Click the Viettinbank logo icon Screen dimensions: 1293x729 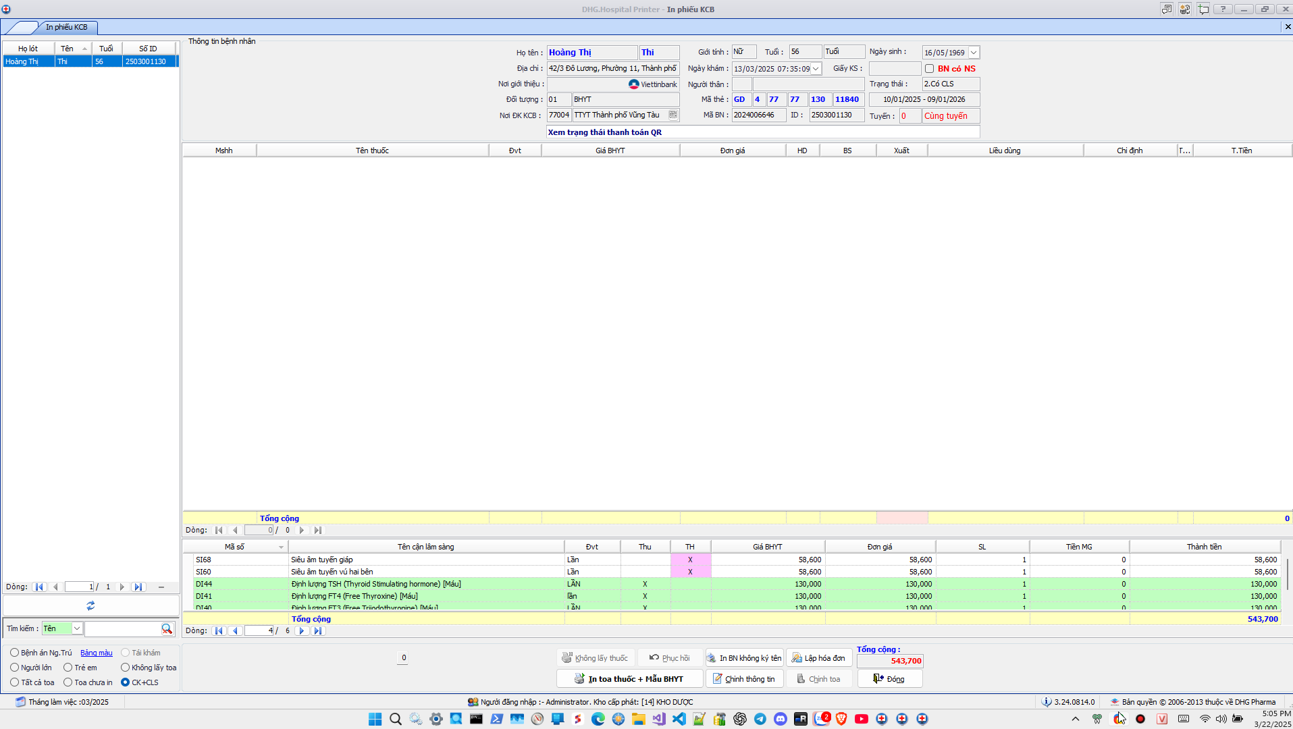(x=633, y=84)
